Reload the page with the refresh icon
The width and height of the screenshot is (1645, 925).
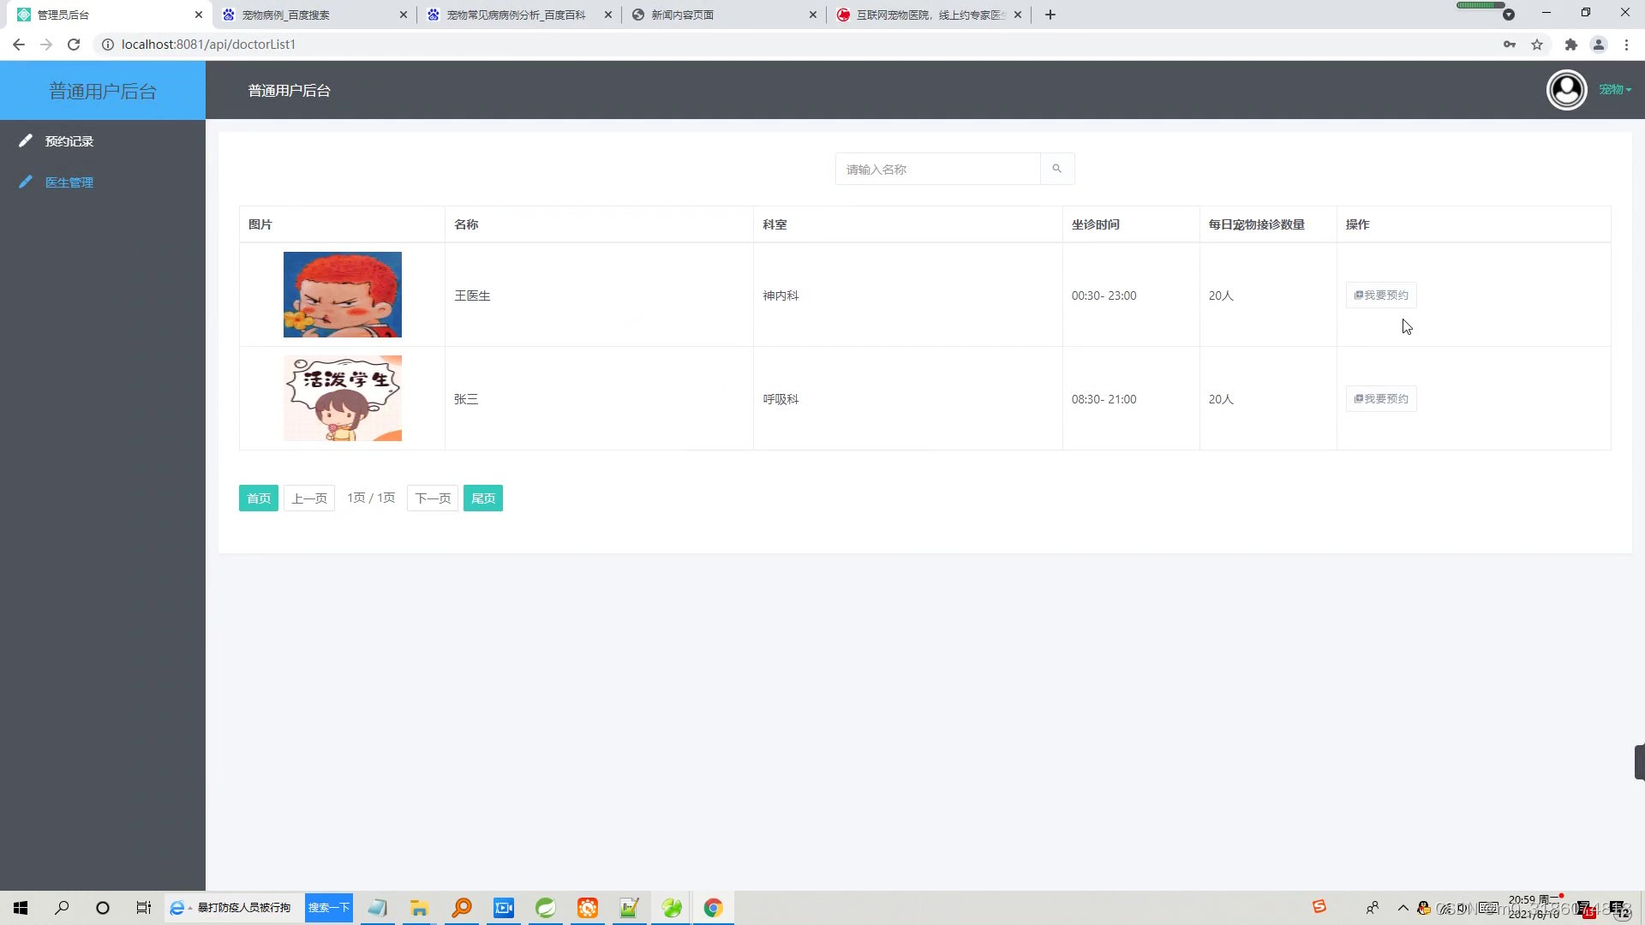point(74,44)
